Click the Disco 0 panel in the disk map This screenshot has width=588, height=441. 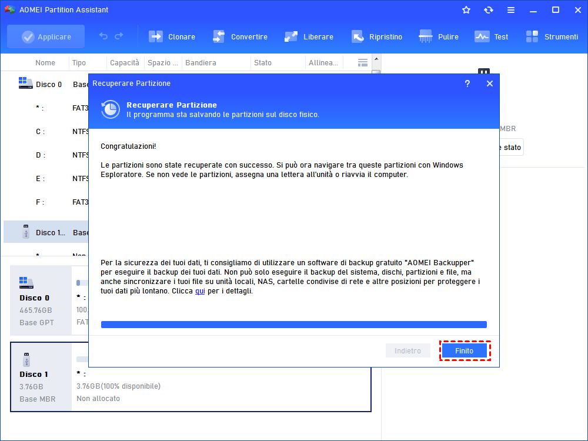[41, 300]
